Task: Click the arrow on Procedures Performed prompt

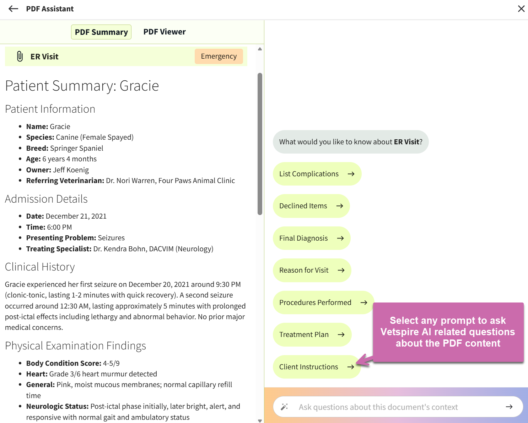Action: pos(363,302)
